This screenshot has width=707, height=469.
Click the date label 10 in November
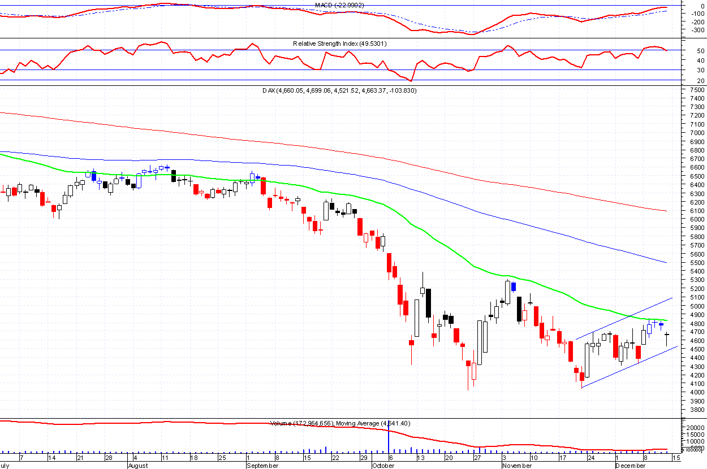pos(533,458)
